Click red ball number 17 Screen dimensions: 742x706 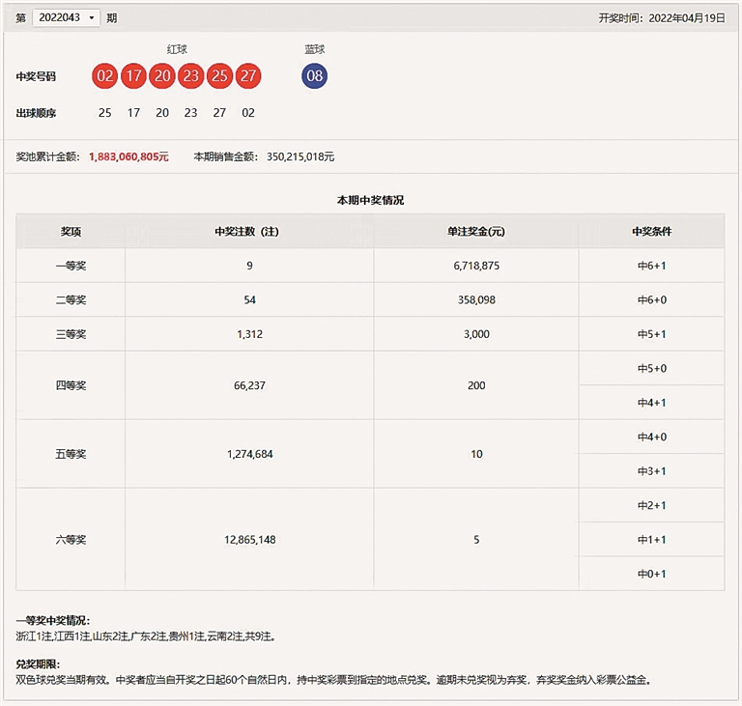[x=133, y=76]
